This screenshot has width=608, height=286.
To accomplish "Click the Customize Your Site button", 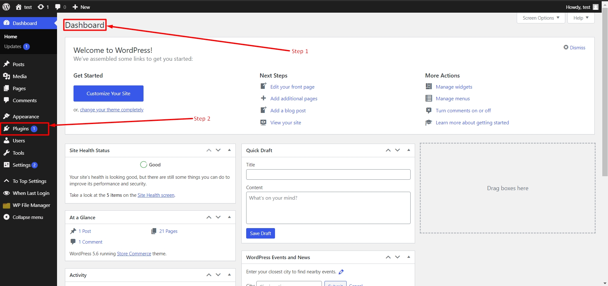I will (108, 93).
